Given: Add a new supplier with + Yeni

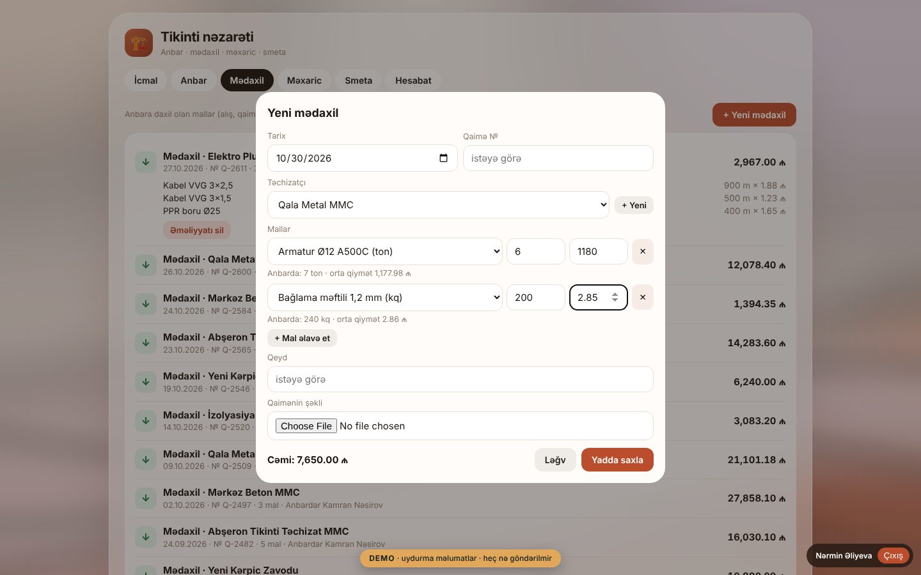Looking at the screenshot, I should (x=634, y=205).
